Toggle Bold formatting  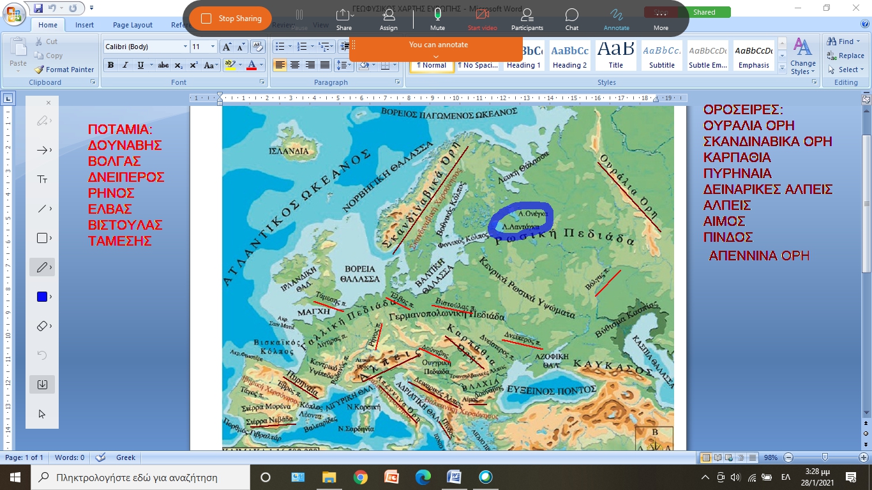click(110, 65)
